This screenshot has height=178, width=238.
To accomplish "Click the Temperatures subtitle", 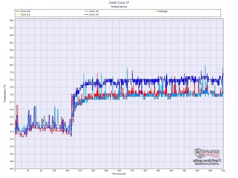I will (119, 6).
